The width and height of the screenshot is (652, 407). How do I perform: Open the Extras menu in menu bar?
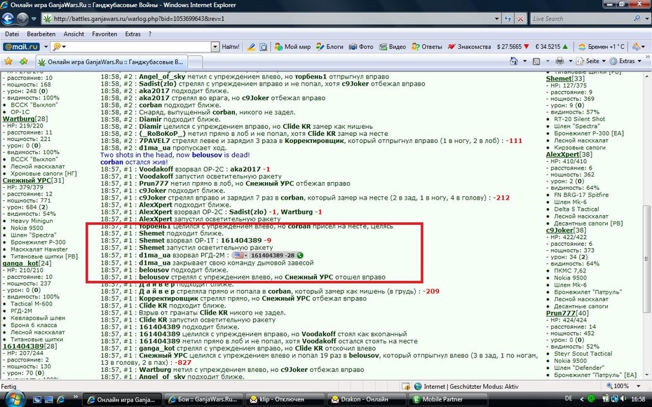[x=133, y=34]
